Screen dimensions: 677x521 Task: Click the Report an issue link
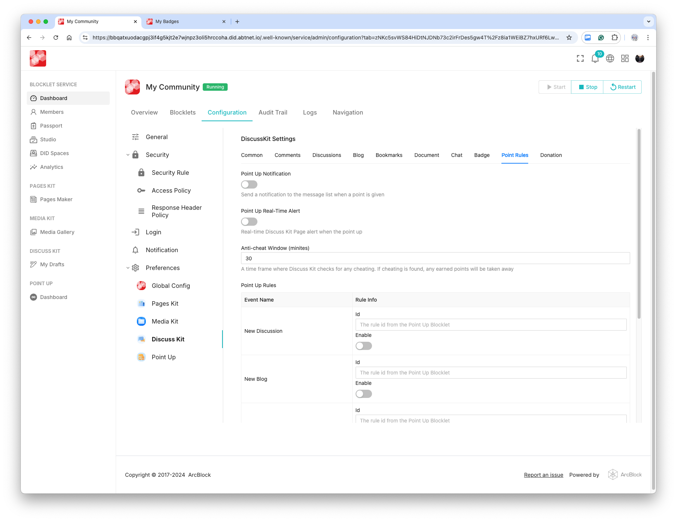[543, 475]
